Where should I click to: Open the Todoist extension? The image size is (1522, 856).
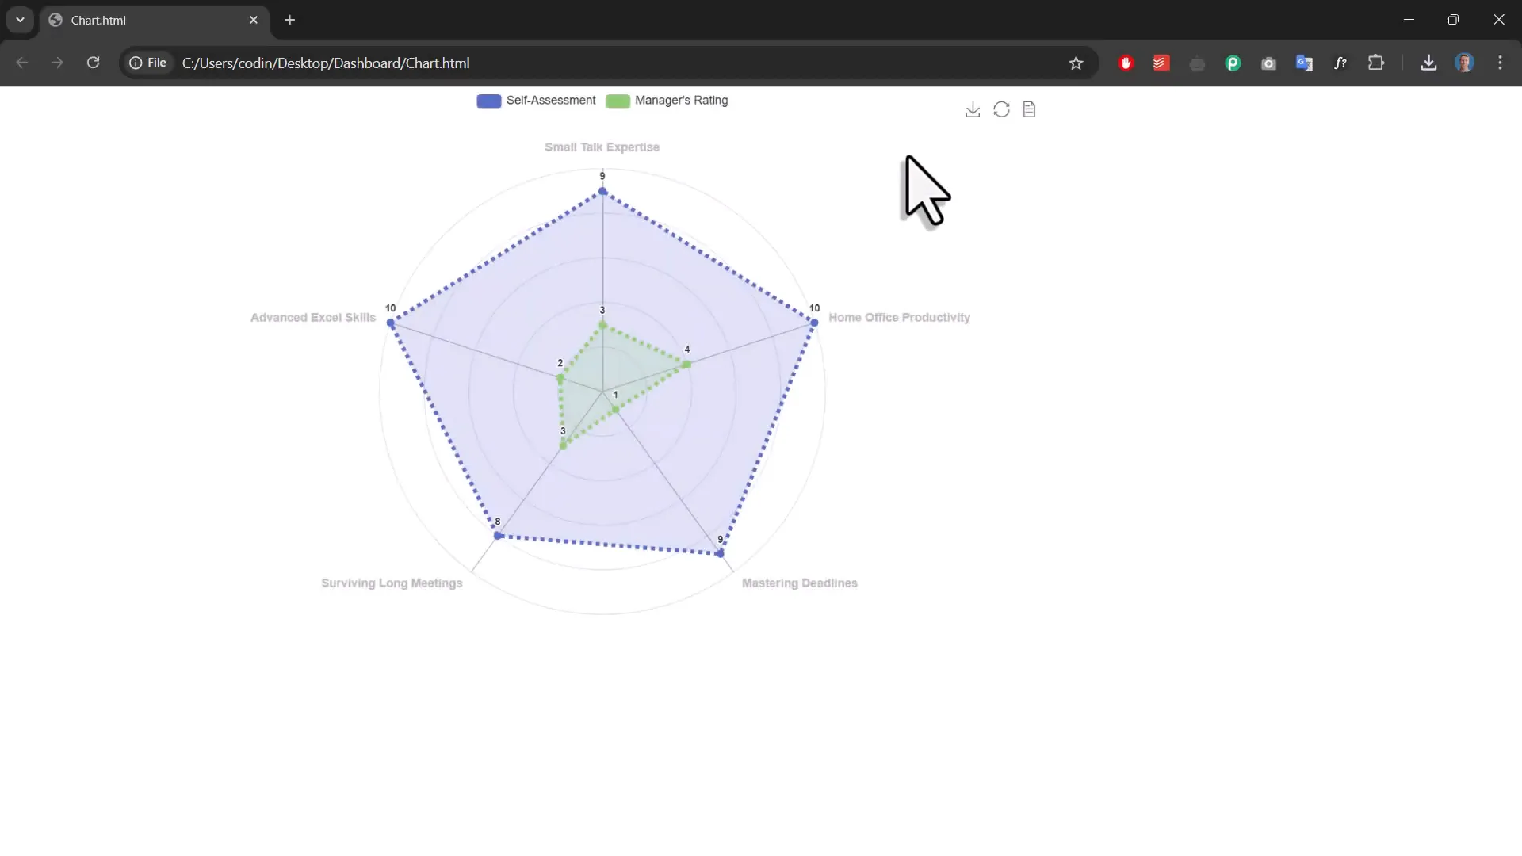pyautogui.click(x=1161, y=63)
